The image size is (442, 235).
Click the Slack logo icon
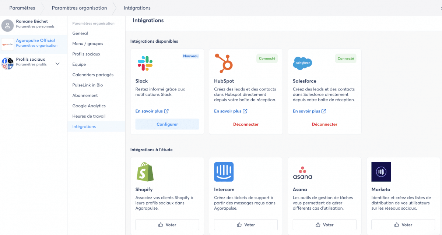pyautogui.click(x=145, y=63)
